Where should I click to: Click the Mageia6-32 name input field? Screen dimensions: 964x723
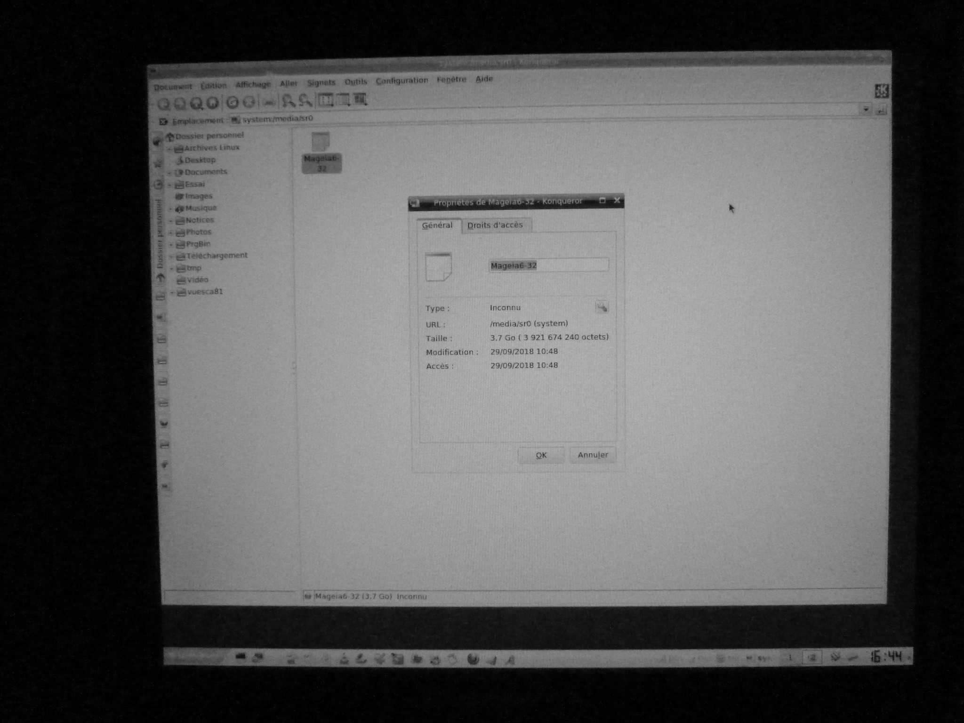[548, 265]
